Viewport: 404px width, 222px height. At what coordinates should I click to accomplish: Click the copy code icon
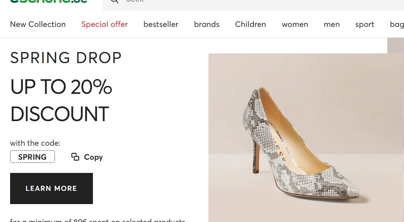(75, 157)
